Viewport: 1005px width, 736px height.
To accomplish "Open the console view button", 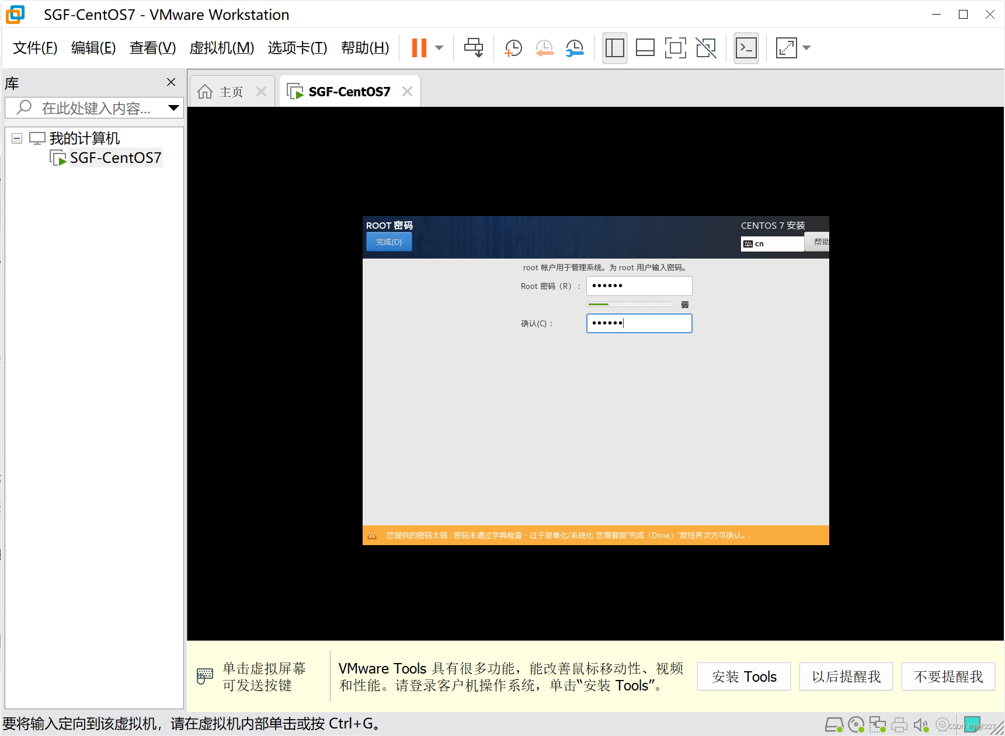I will [746, 48].
